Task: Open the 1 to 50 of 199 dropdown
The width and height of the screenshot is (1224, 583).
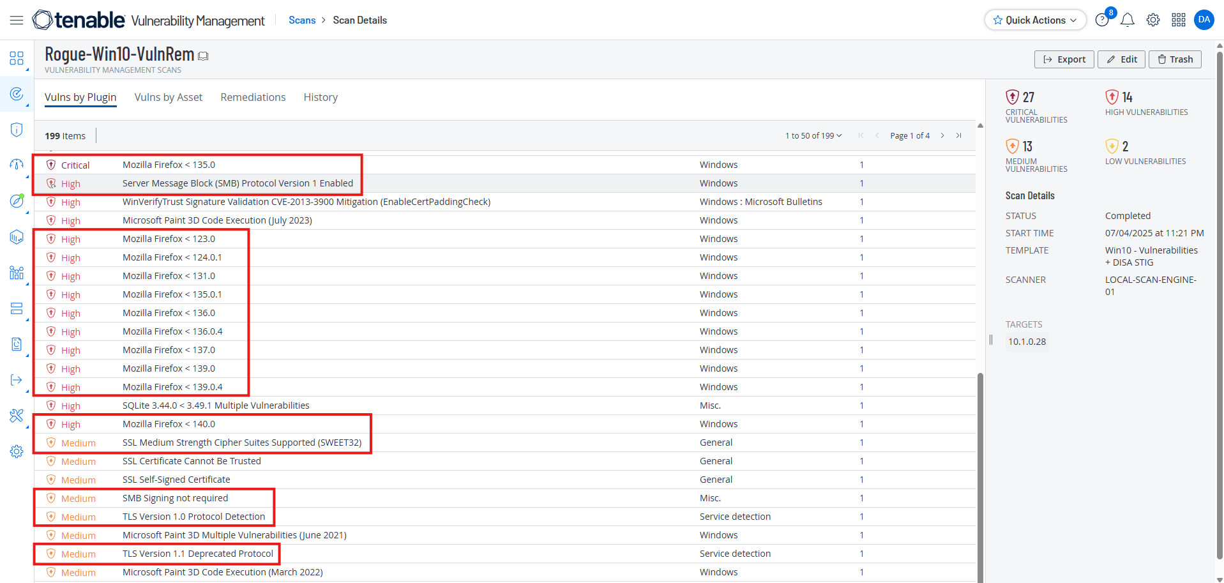Action: coord(813,136)
